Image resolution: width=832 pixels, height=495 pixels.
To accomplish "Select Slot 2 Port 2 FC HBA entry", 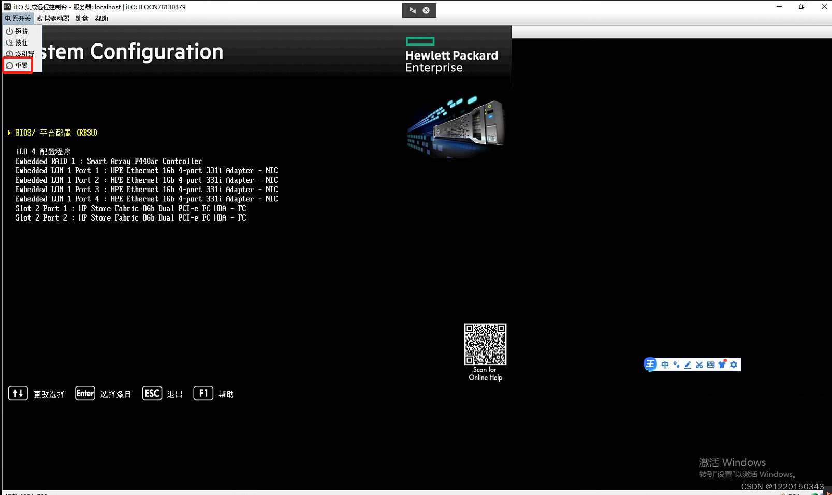I will pyautogui.click(x=130, y=218).
